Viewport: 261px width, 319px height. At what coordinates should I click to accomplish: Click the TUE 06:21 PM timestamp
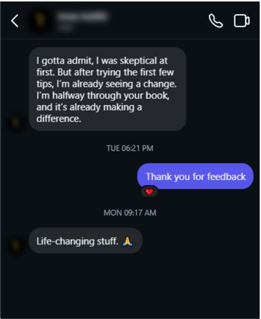(x=130, y=148)
